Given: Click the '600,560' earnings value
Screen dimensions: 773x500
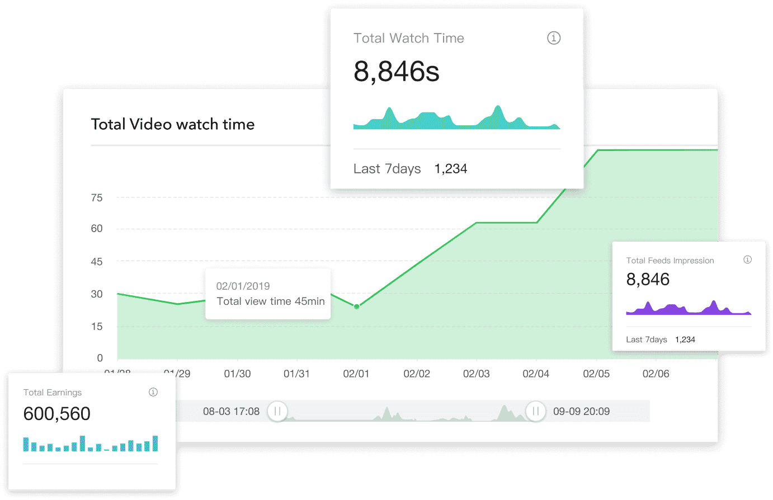Looking at the screenshot, I should click(56, 414).
